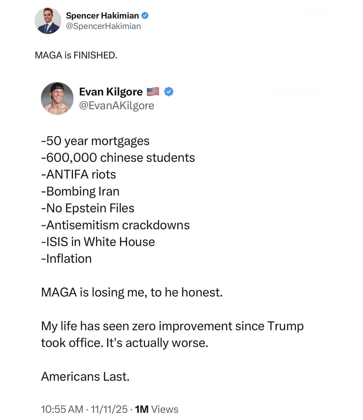Image resolution: width=363 pixels, height=420 pixels.
Task: Click the "-Bombing Iran" line
Action: tap(80, 191)
